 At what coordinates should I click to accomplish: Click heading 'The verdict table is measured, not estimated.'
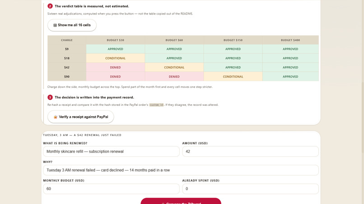(92, 6)
